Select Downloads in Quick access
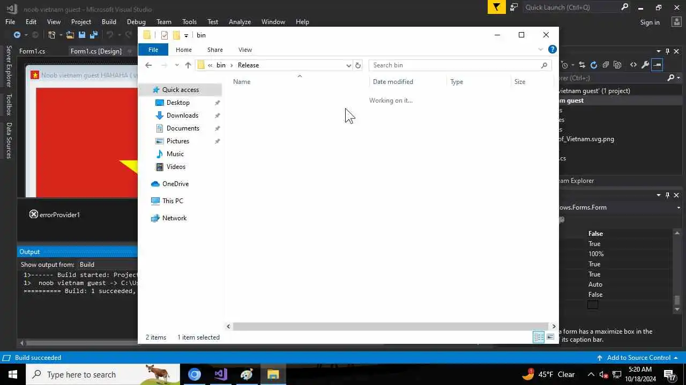 [182, 115]
